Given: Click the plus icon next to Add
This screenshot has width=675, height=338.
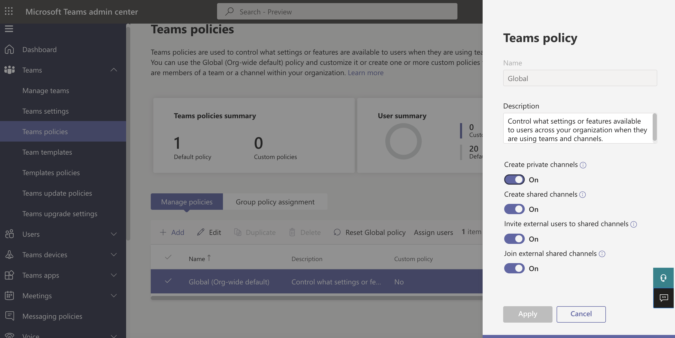Looking at the screenshot, I should coord(163,232).
